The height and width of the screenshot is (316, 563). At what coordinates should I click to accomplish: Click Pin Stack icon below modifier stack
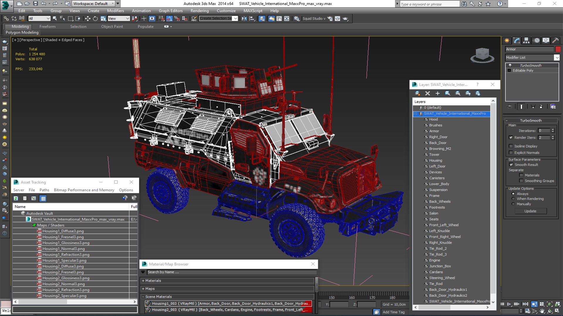(510, 107)
